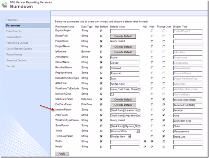Screen dimensions: 209x158
Task: Edit the ClosedName default value field
Action: 125,63
